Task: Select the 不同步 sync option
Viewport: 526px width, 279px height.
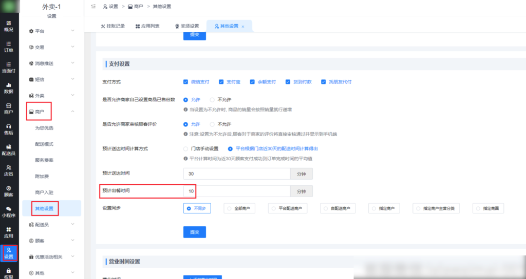Action: point(197,208)
